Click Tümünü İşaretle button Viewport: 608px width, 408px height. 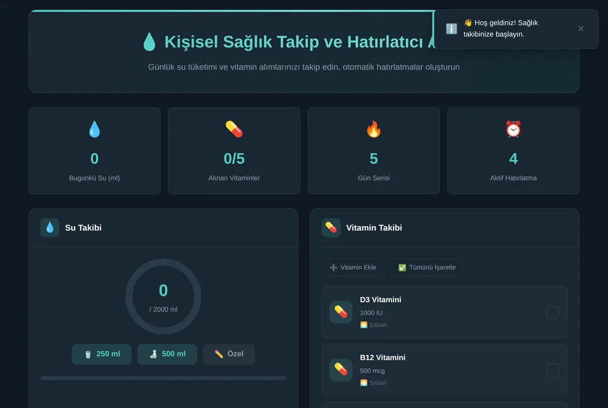(427, 267)
